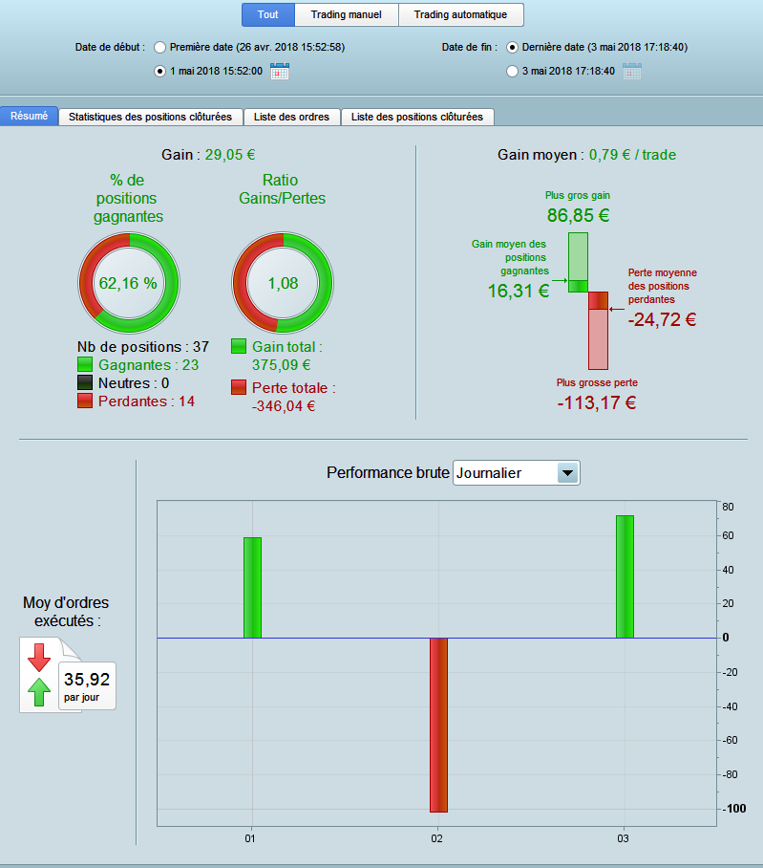Click the red Perdantes legend square

tap(85, 401)
